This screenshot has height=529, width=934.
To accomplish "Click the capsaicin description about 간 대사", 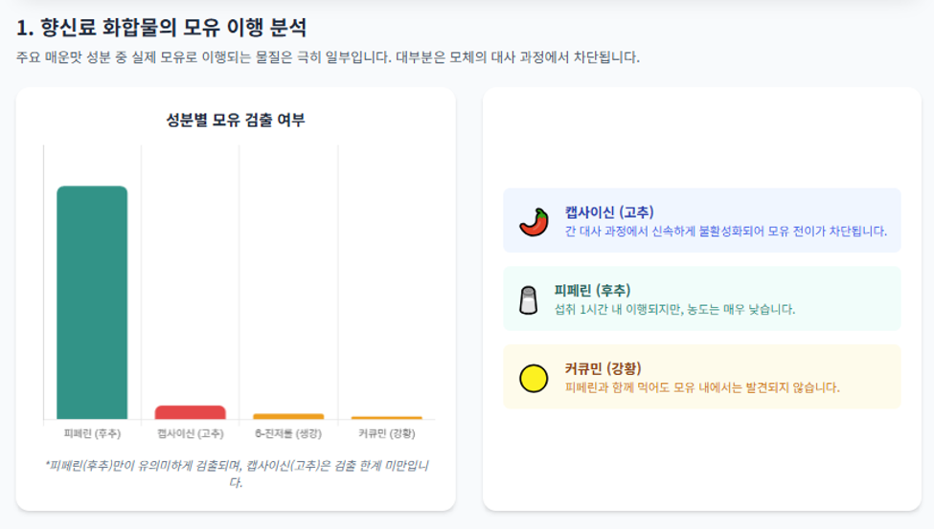I will (725, 231).
